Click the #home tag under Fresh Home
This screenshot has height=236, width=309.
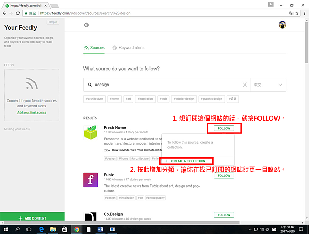click(124, 159)
